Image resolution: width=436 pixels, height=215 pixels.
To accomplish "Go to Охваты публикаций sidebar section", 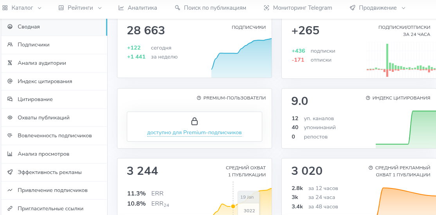I will (x=54, y=117).
